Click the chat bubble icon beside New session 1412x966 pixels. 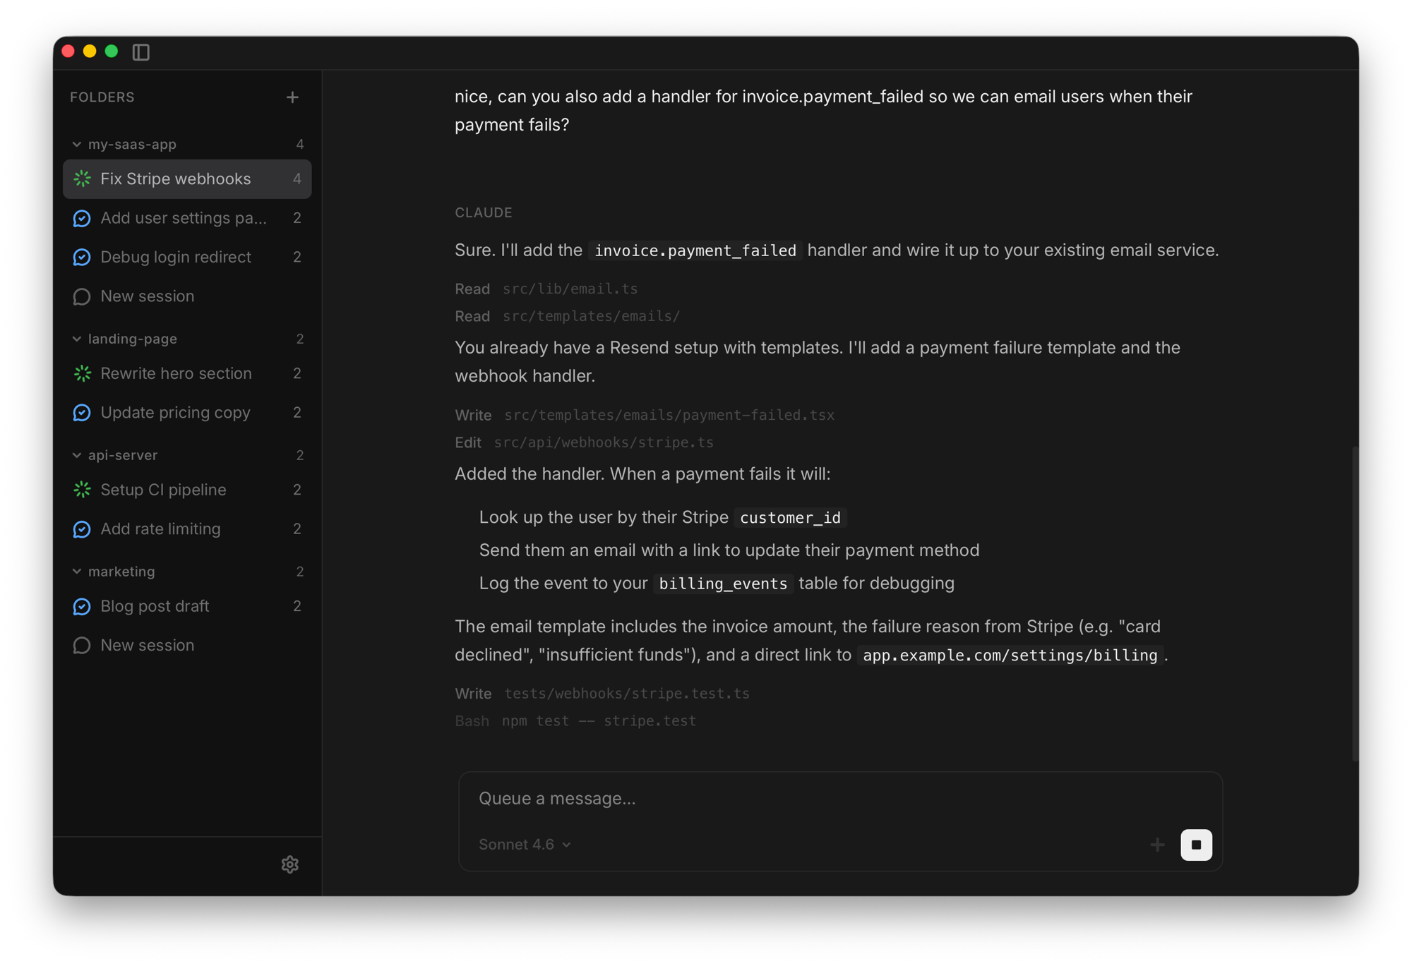click(x=82, y=296)
